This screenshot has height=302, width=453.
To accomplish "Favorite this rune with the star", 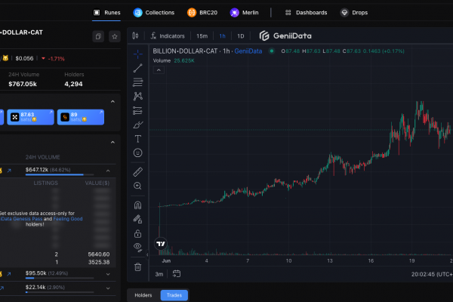I will tap(115, 36).
